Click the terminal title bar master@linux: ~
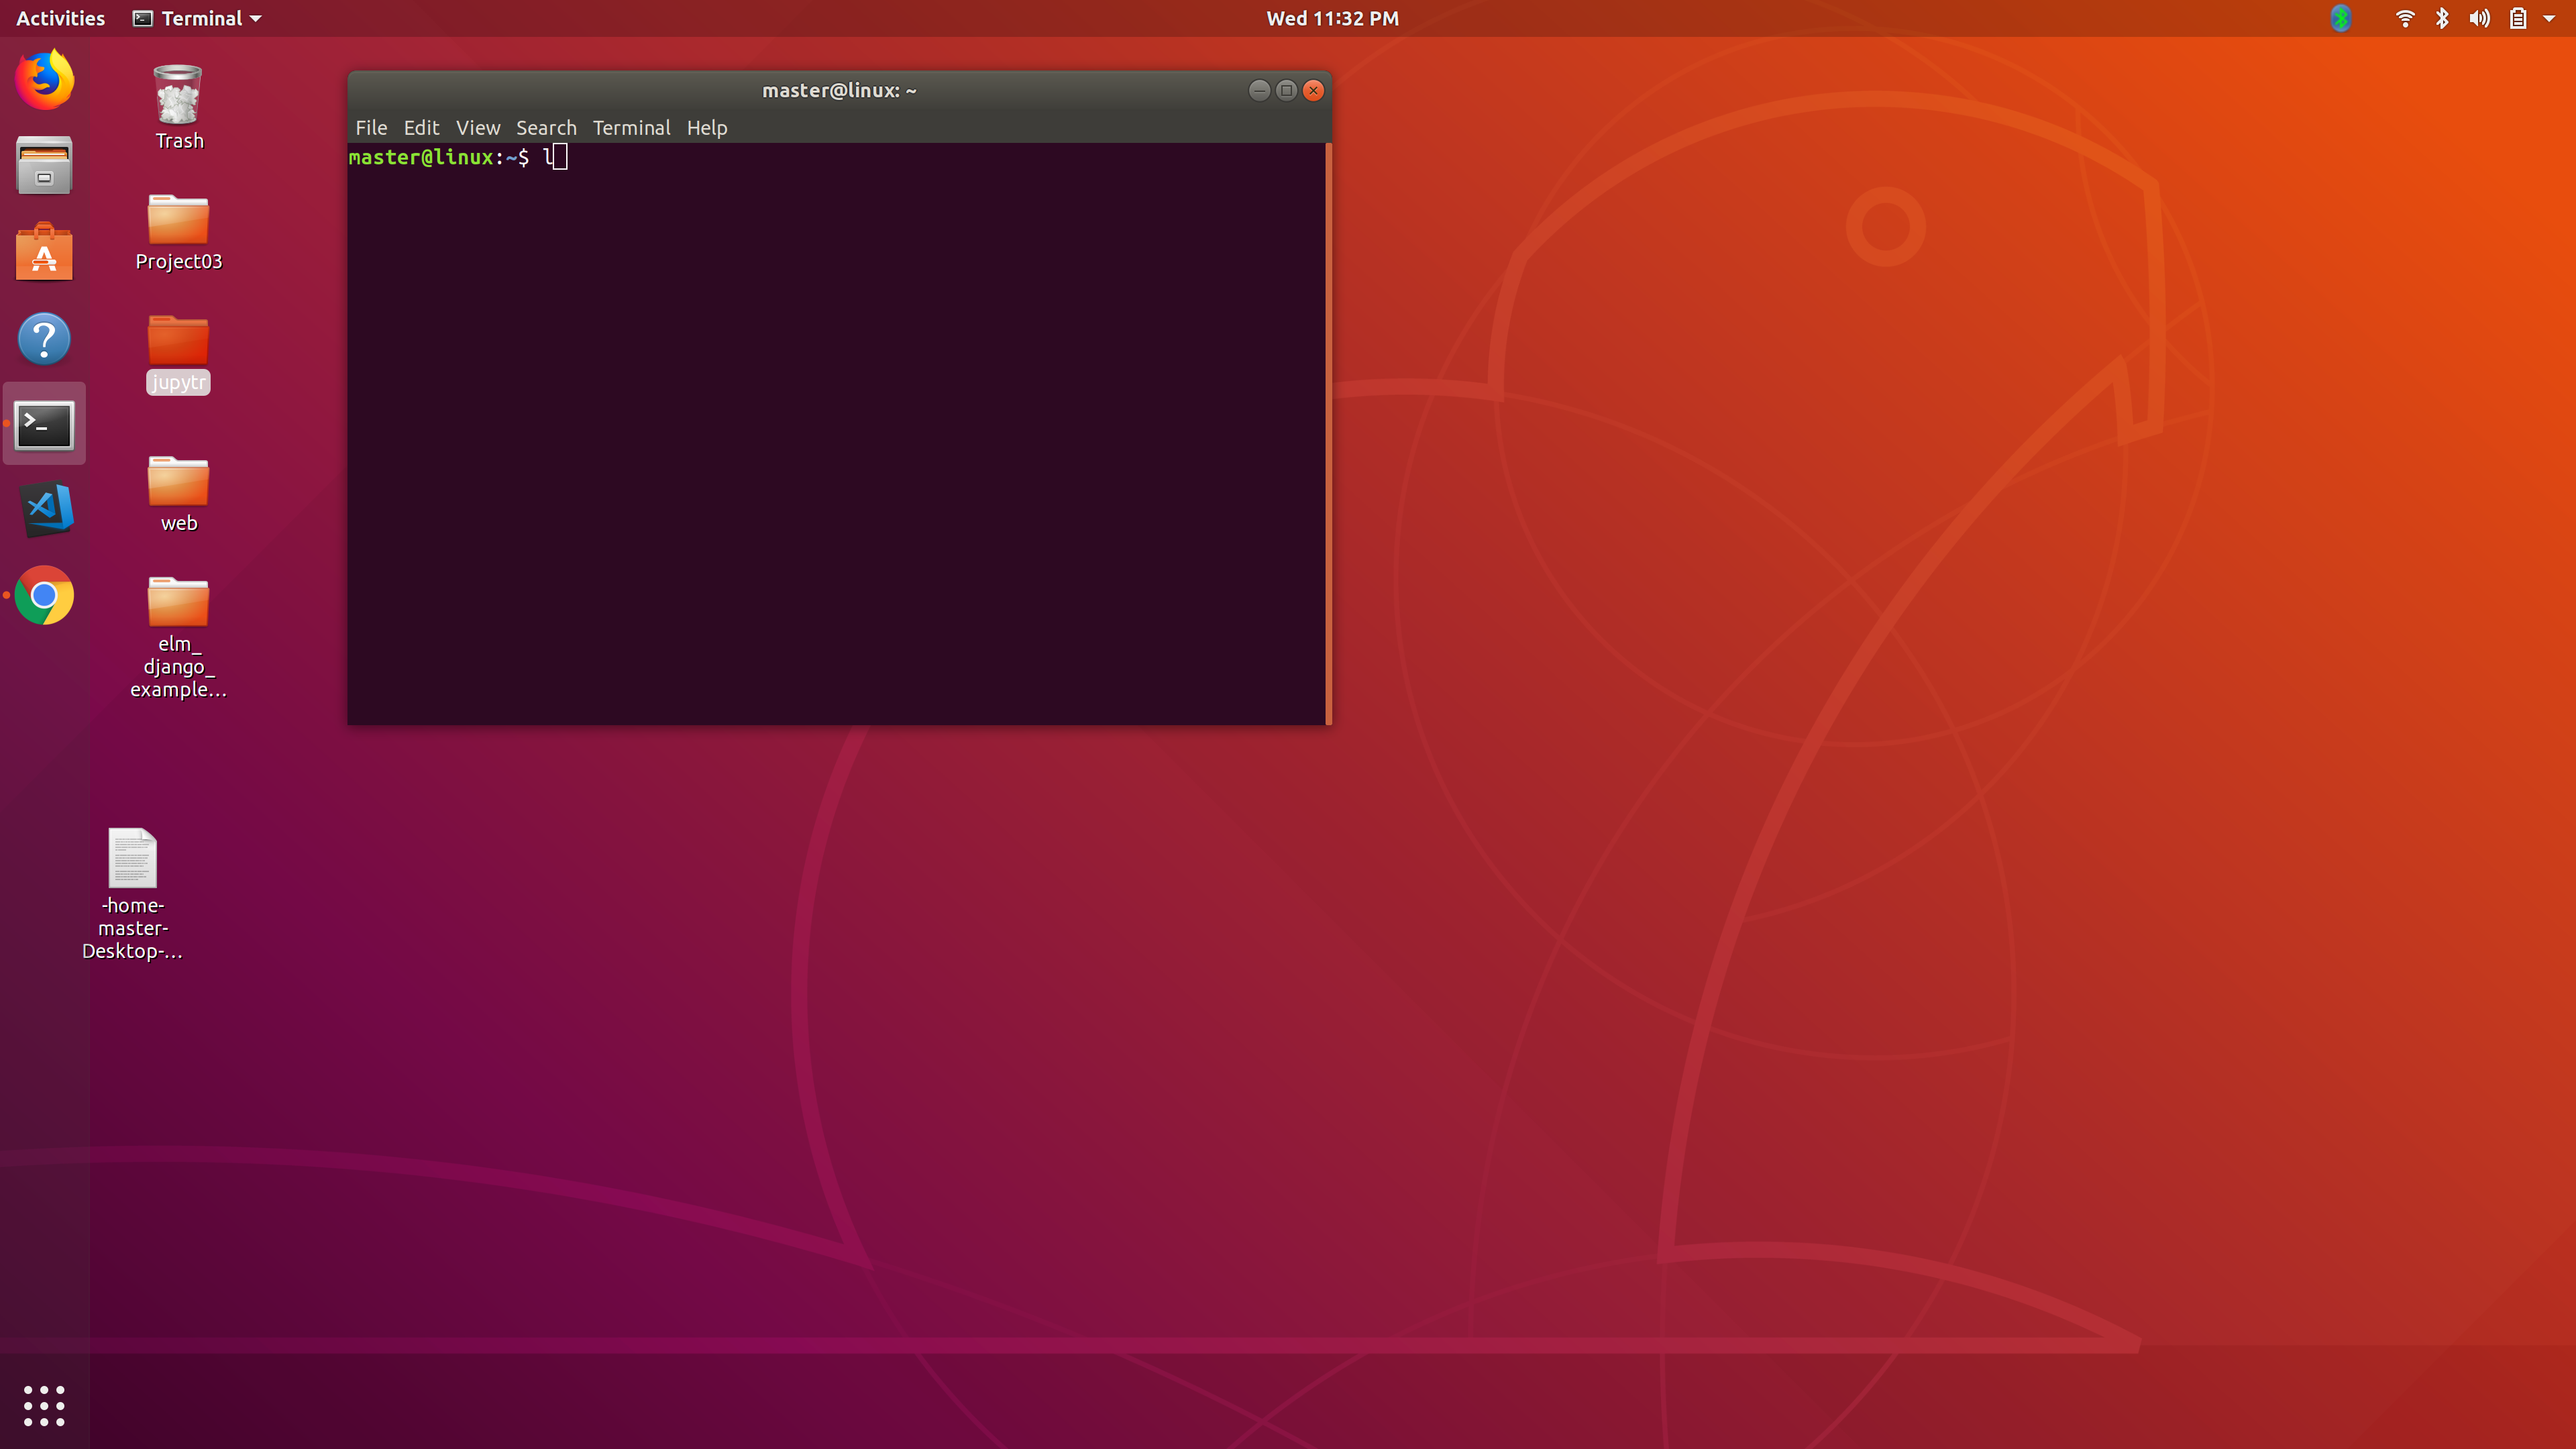The height and width of the screenshot is (1449, 2576). point(839,90)
